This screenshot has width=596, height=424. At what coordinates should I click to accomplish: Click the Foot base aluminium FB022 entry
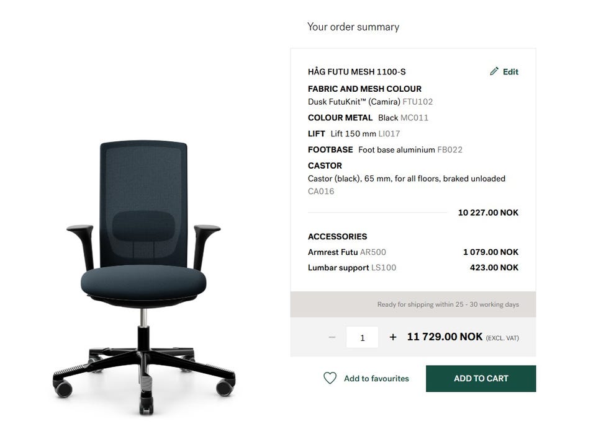click(x=385, y=150)
